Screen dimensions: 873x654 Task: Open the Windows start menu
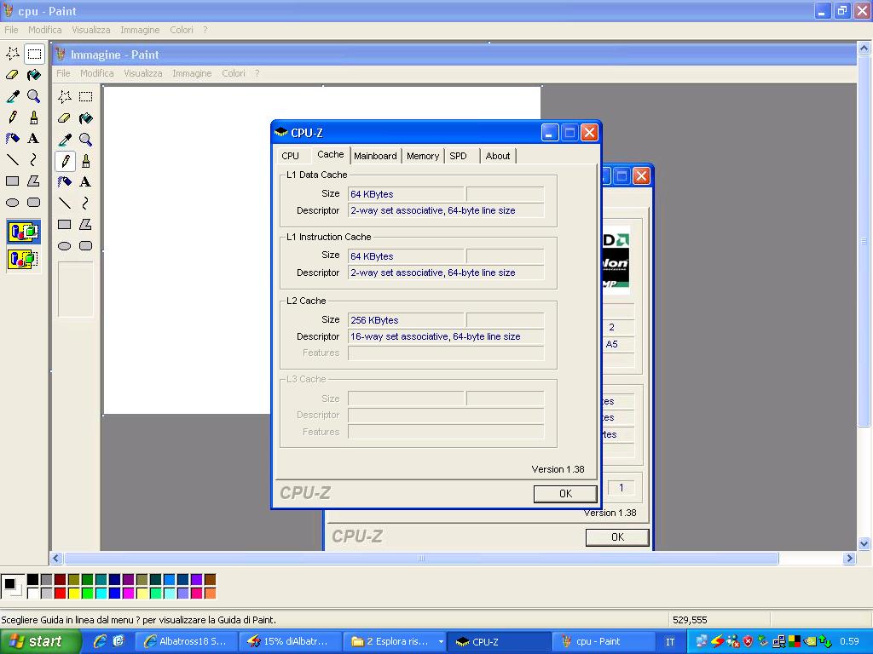(39, 642)
